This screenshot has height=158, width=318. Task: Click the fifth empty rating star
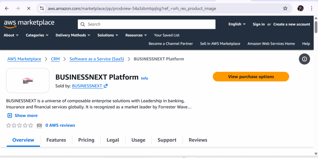pyautogui.click(x=30, y=125)
